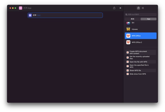165x112 pixels.
Task: Click the 打开 action icon in editor
Action: click(30, 15)
